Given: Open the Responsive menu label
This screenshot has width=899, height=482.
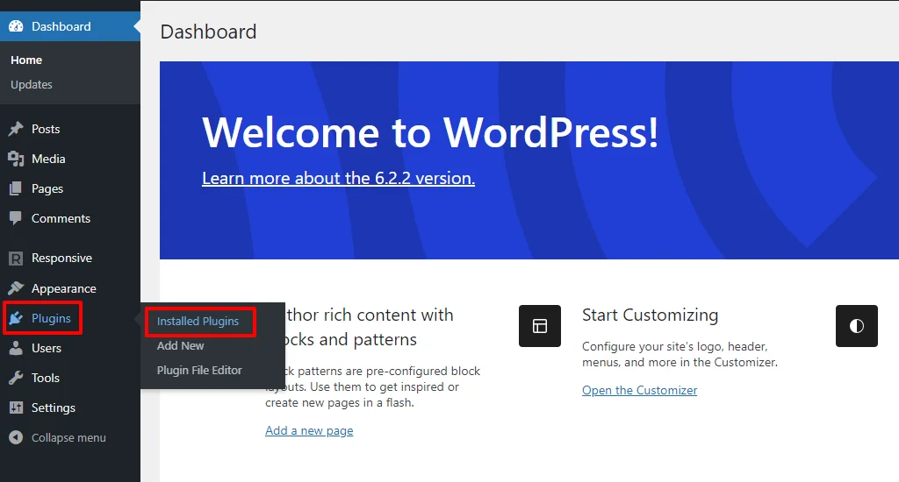Looking at the screenshot, I should [61, 259].
